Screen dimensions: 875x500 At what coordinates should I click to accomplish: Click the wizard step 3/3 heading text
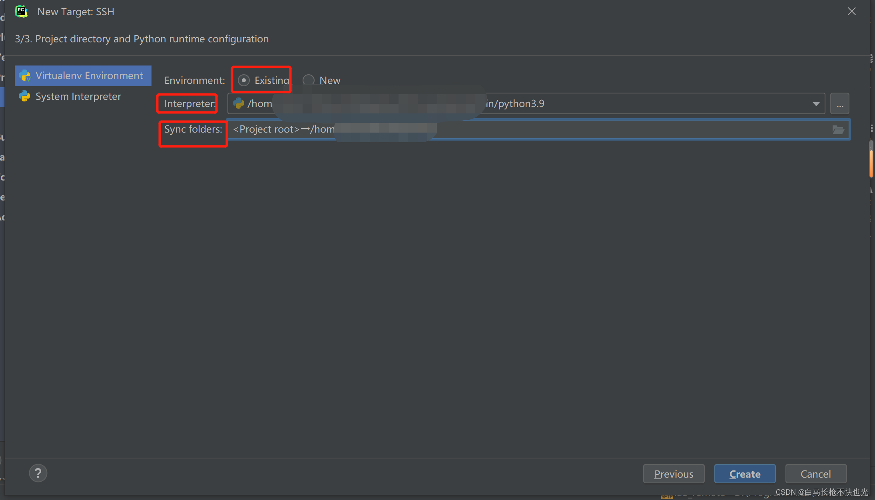(142, 39)
